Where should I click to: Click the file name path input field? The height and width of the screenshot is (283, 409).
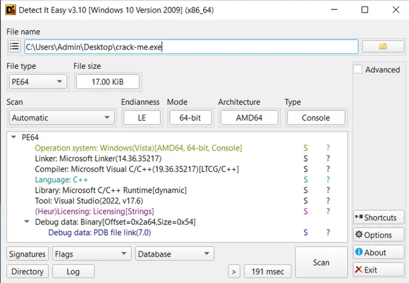click(x=191, y=47)
